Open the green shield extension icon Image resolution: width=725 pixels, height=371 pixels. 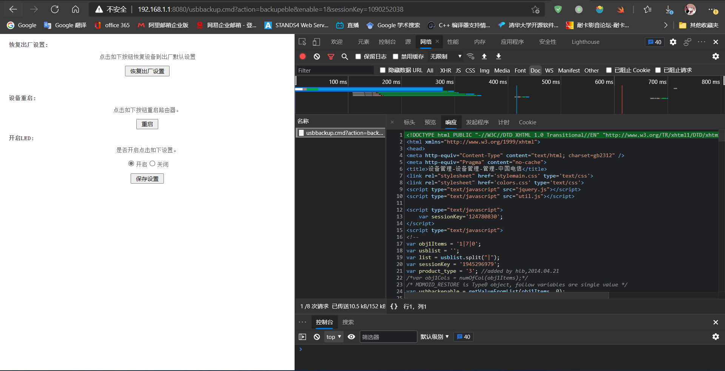click(558, 9)
